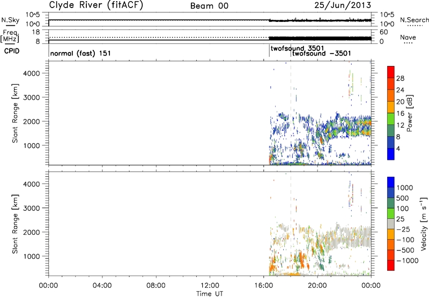Viewport: 429px width, 297px height.
Task: Click the 'N.Search' legend label
Action: [414, 20]
